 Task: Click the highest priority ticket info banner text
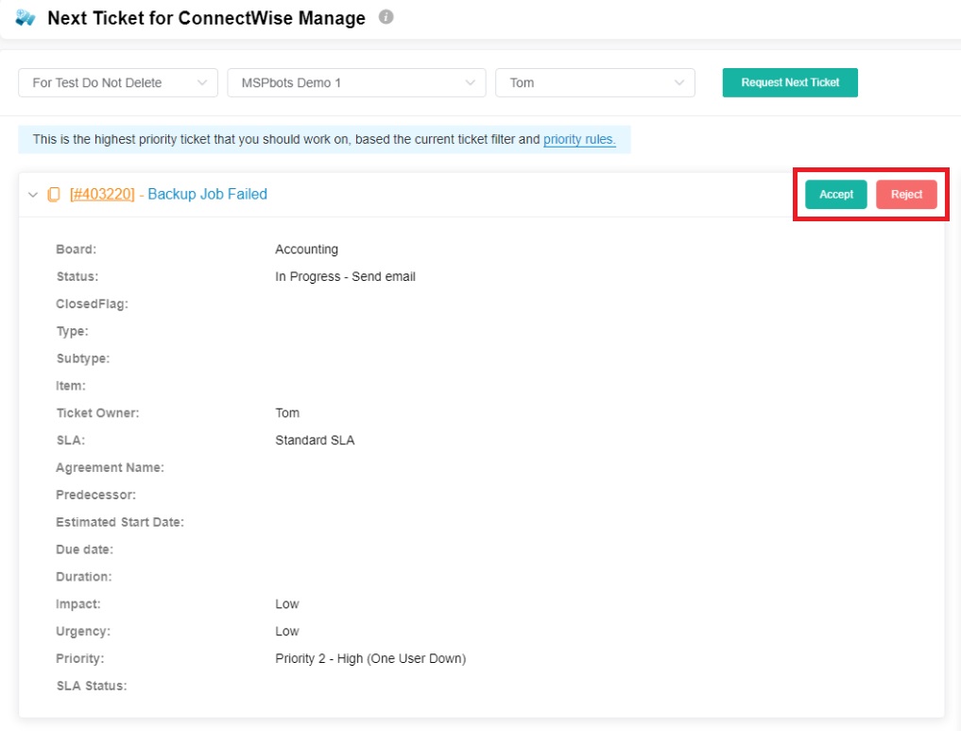coord(283,140)
